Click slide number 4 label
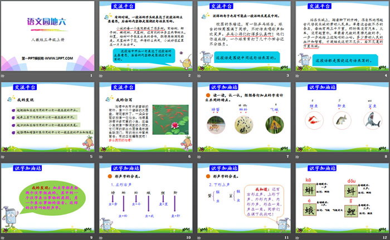The image size is (390, 240). pyautogui.click(x=386, y=75)
